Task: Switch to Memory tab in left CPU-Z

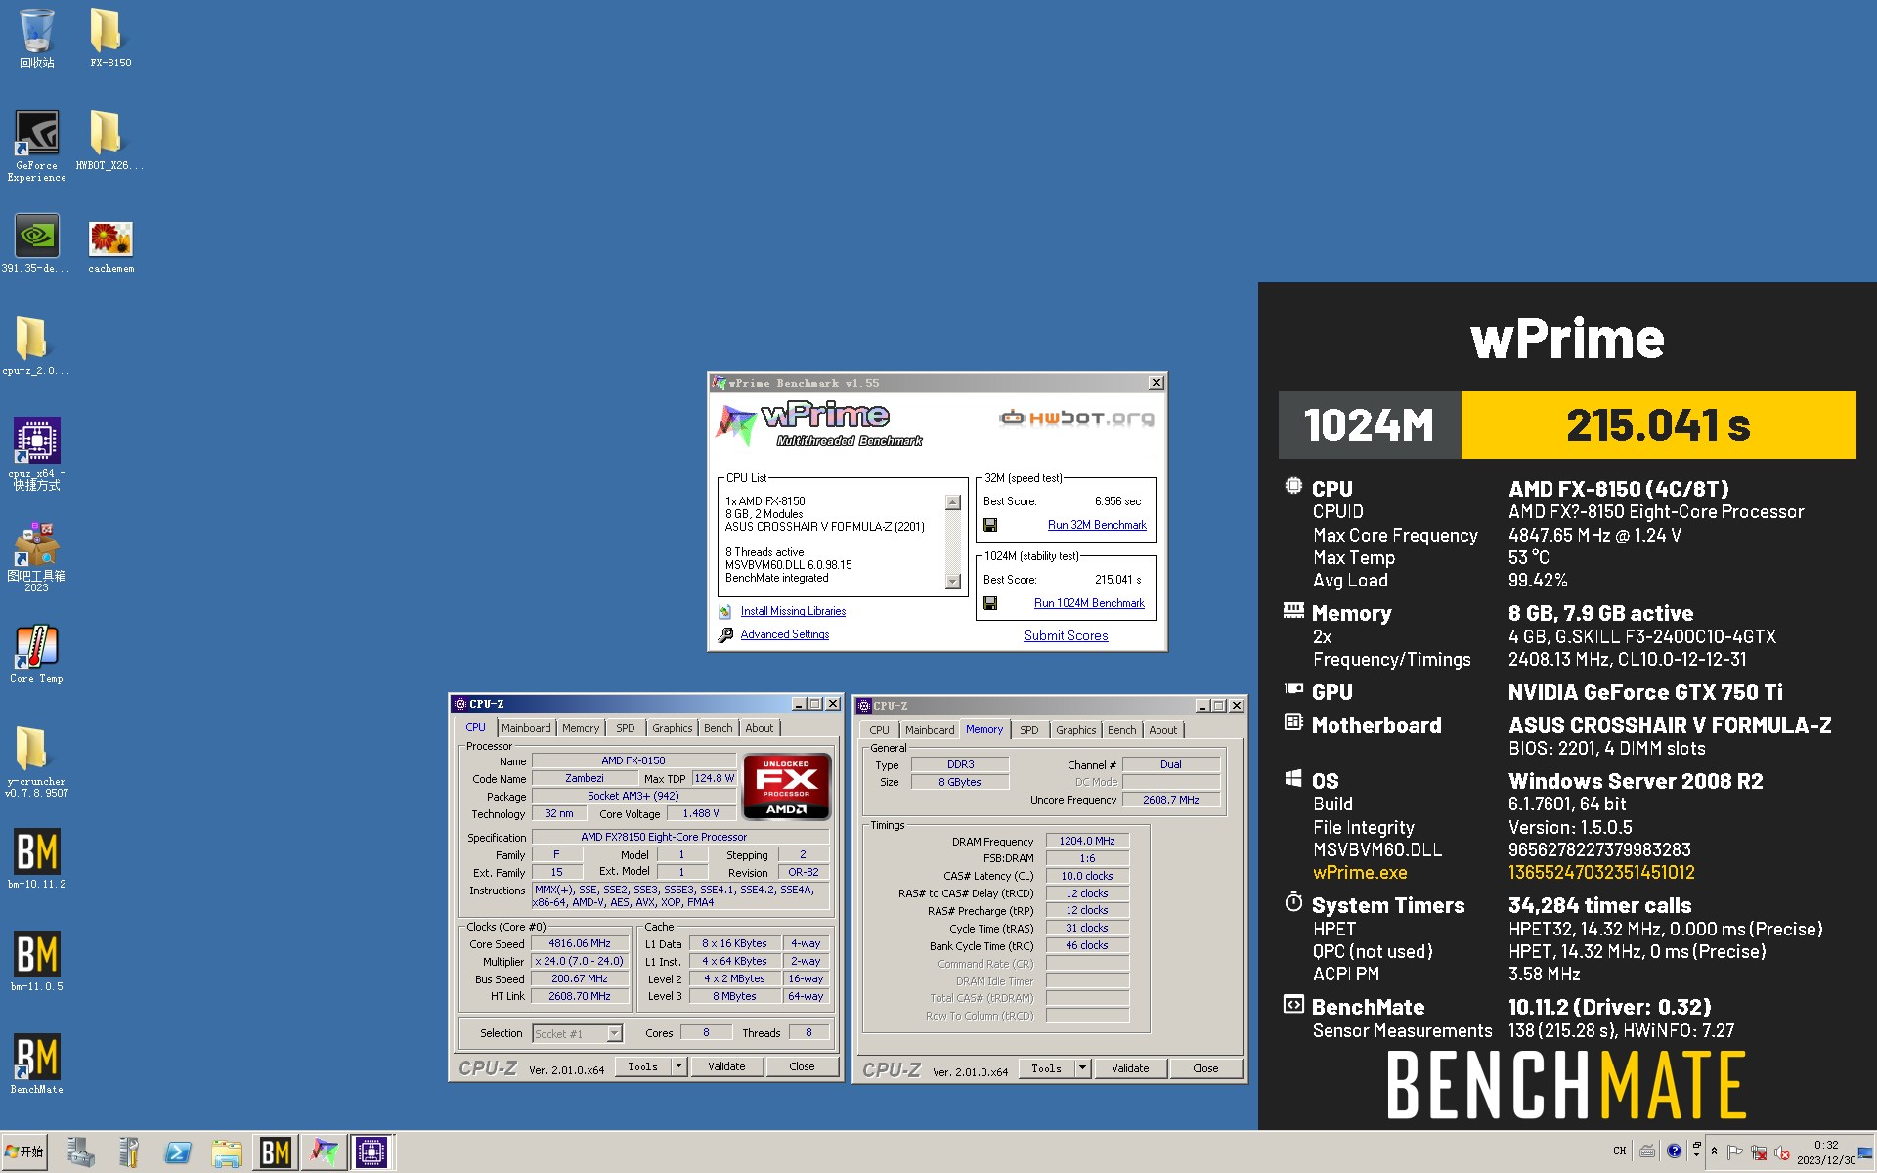Action: pyautogui.click(x=581, y=728)
